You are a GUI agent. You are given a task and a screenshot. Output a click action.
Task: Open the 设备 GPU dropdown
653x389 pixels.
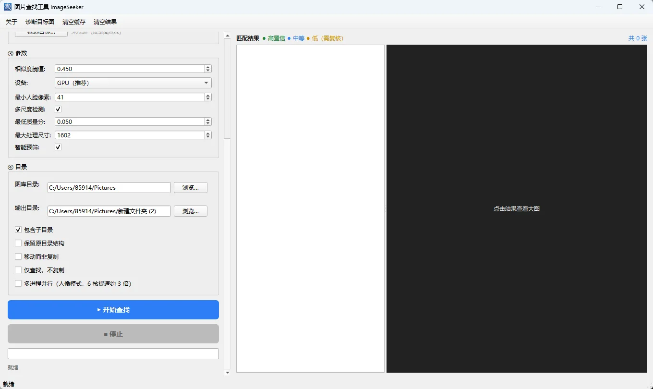[133, 83]
